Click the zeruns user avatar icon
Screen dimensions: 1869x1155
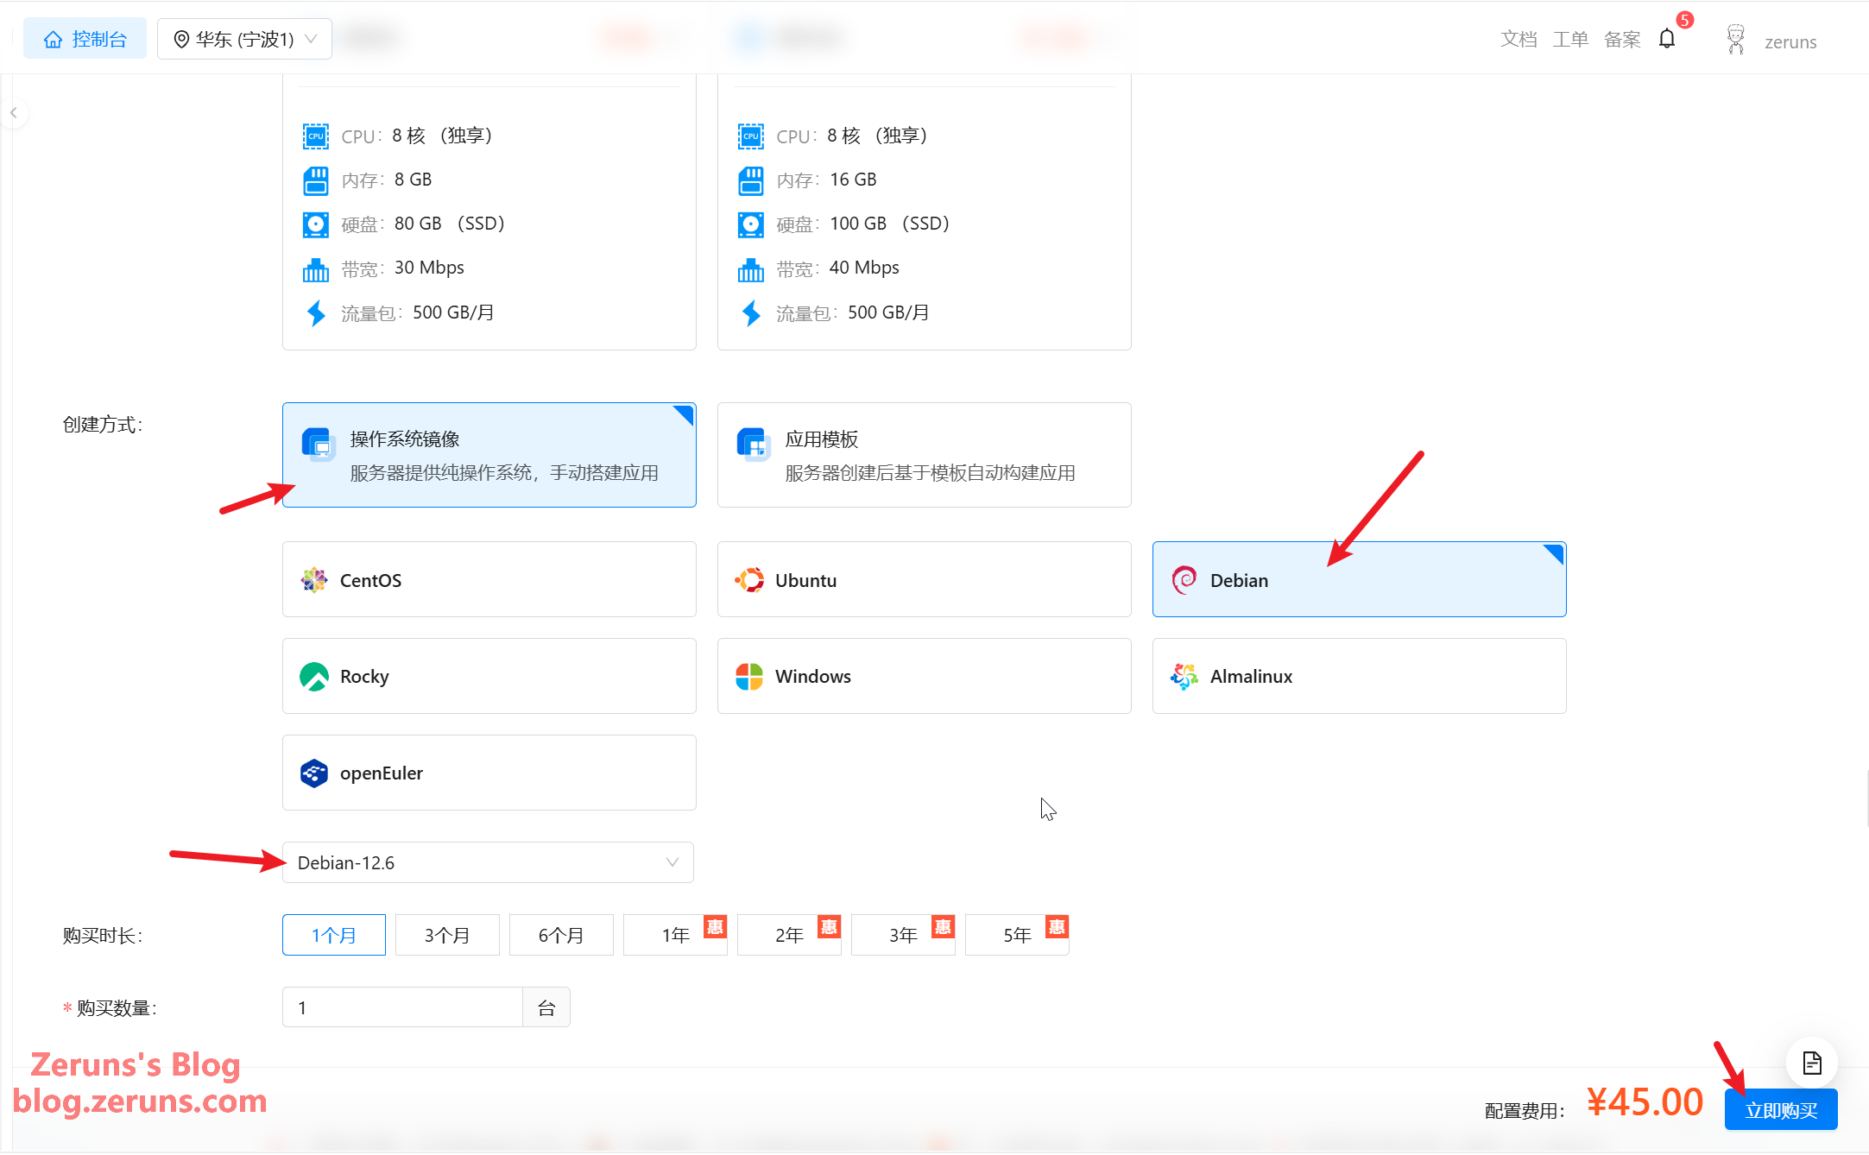1735,40
